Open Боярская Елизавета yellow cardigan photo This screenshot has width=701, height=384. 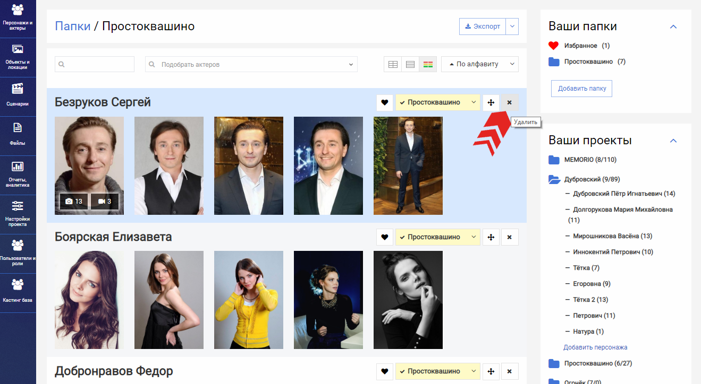pyautogui.click(x=249, y=300)
